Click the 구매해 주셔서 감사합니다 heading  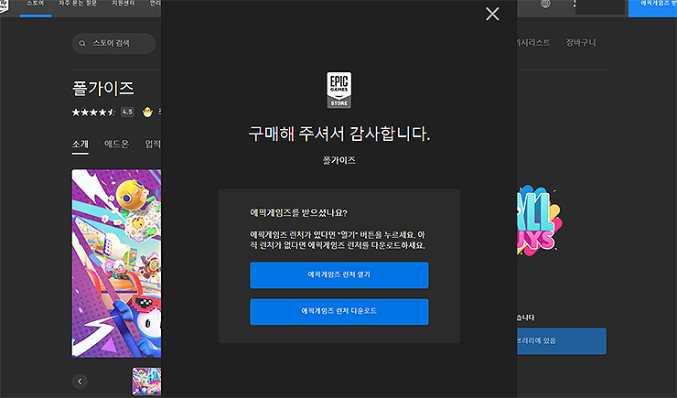click(x=338, y=134)
